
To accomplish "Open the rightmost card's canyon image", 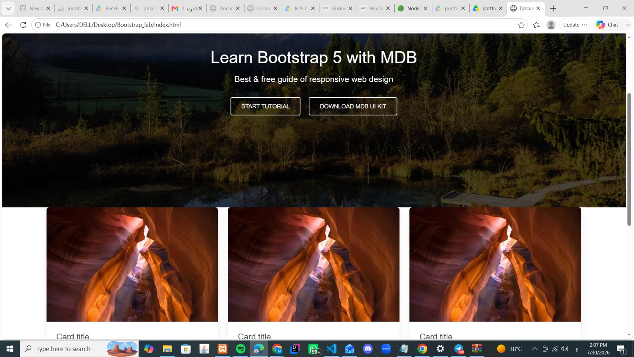I will click(x=495, y=265).
